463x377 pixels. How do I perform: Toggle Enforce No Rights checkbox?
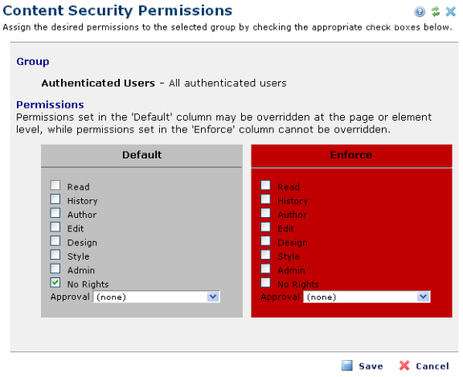point(265,282)
